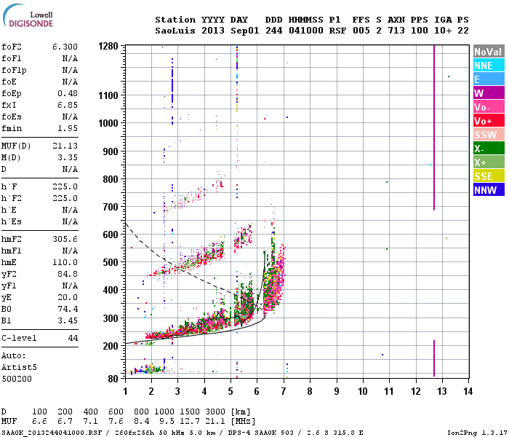This screenshot has width=509, height=437.
Task: Click the B0 value 74.4
Action: pyautogui.click(x=68, y=309)
